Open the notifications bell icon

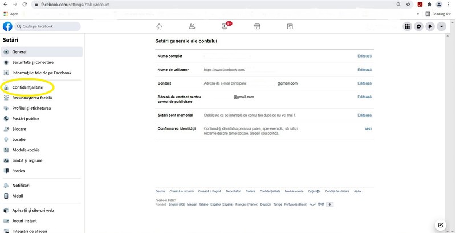click(x=430, y=26)
